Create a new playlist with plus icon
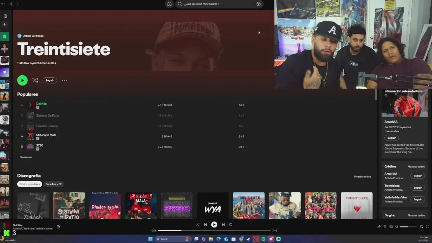This screenshot has height=243, width=432. click(x=5, y=24)
